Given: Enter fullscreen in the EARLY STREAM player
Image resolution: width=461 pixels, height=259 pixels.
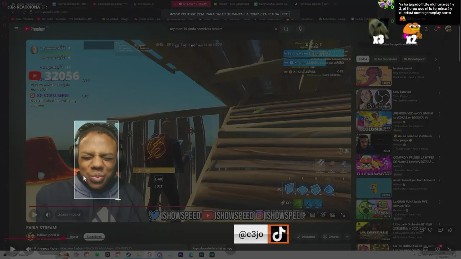Looking at the screenshot, I should click(x=343, y=215).
